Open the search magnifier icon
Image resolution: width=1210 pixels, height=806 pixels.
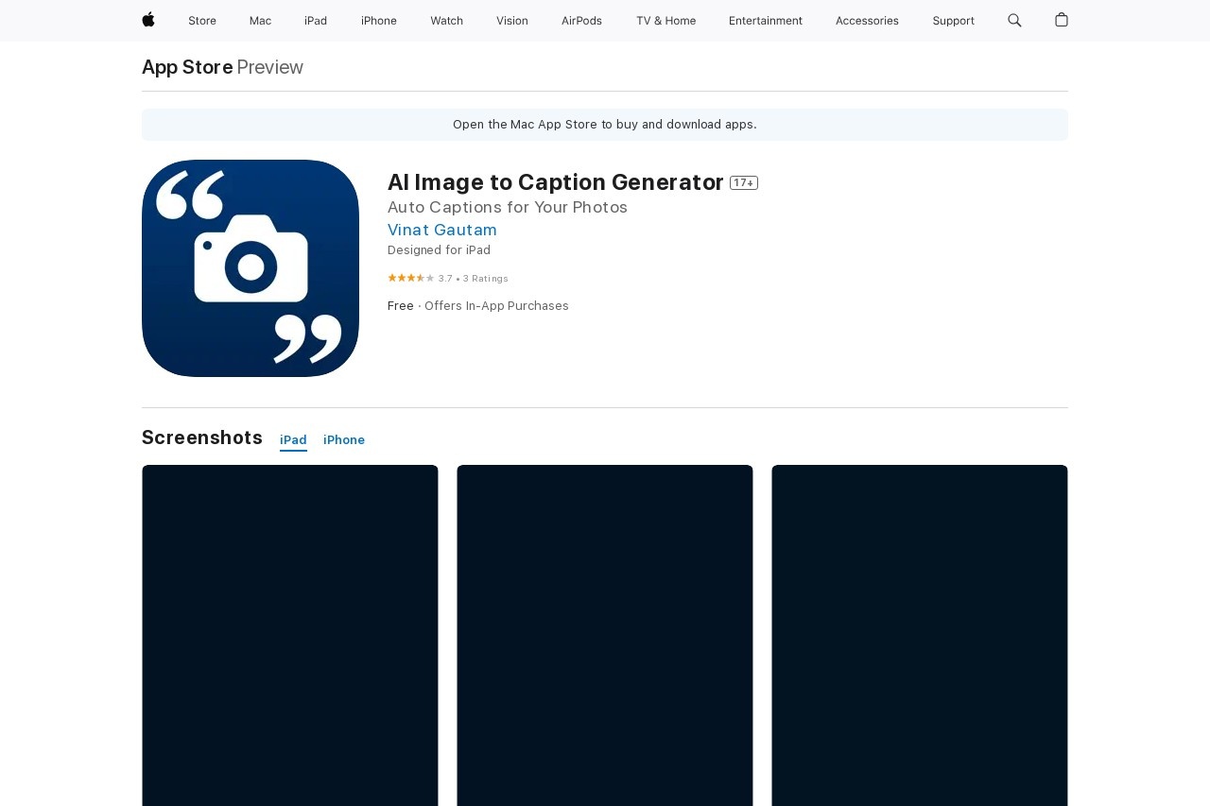1014,20
